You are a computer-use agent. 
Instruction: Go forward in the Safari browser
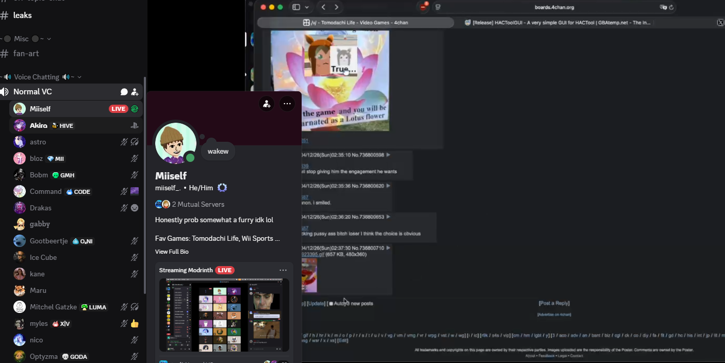pos(337,7)
